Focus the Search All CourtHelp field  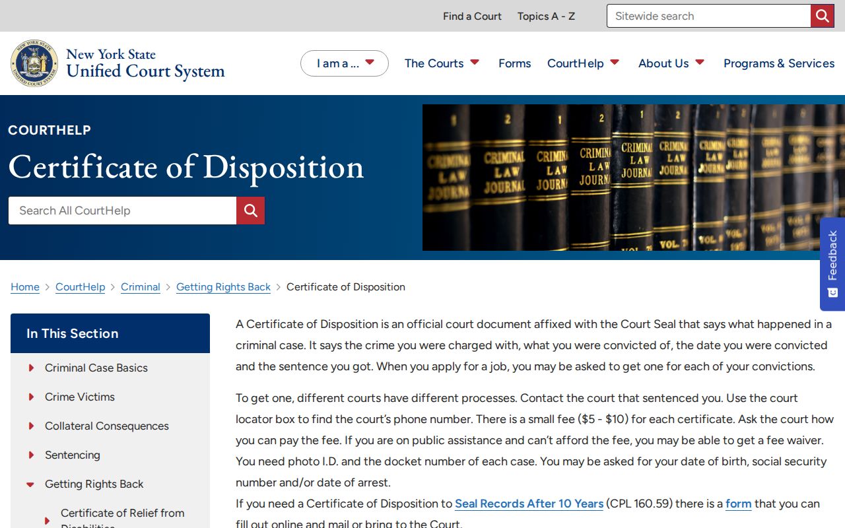[x=122, y=211]
